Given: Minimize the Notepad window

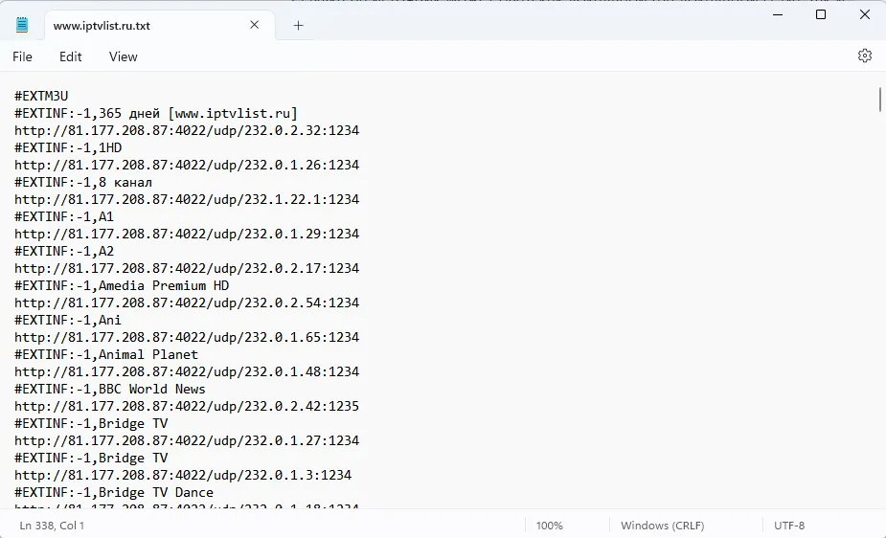Looking at the screenshot, I should pyautogui.click(x=778, y=14).
